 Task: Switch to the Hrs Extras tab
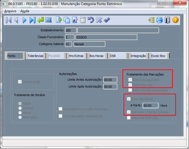pyautogui.click(x=77, y=56)
